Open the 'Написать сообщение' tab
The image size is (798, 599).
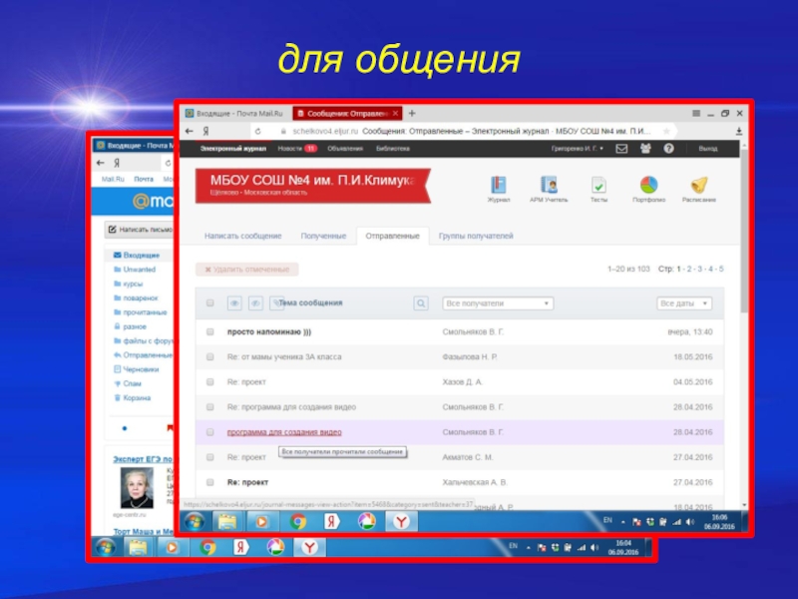[x=242, y=236]
